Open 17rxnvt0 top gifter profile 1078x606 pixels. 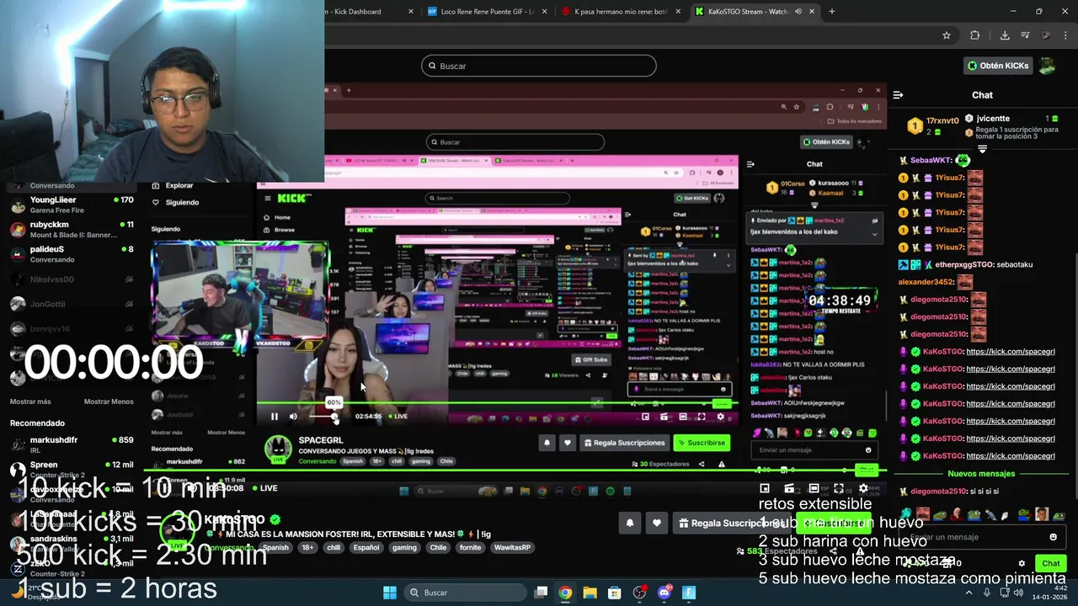(942, 120)
